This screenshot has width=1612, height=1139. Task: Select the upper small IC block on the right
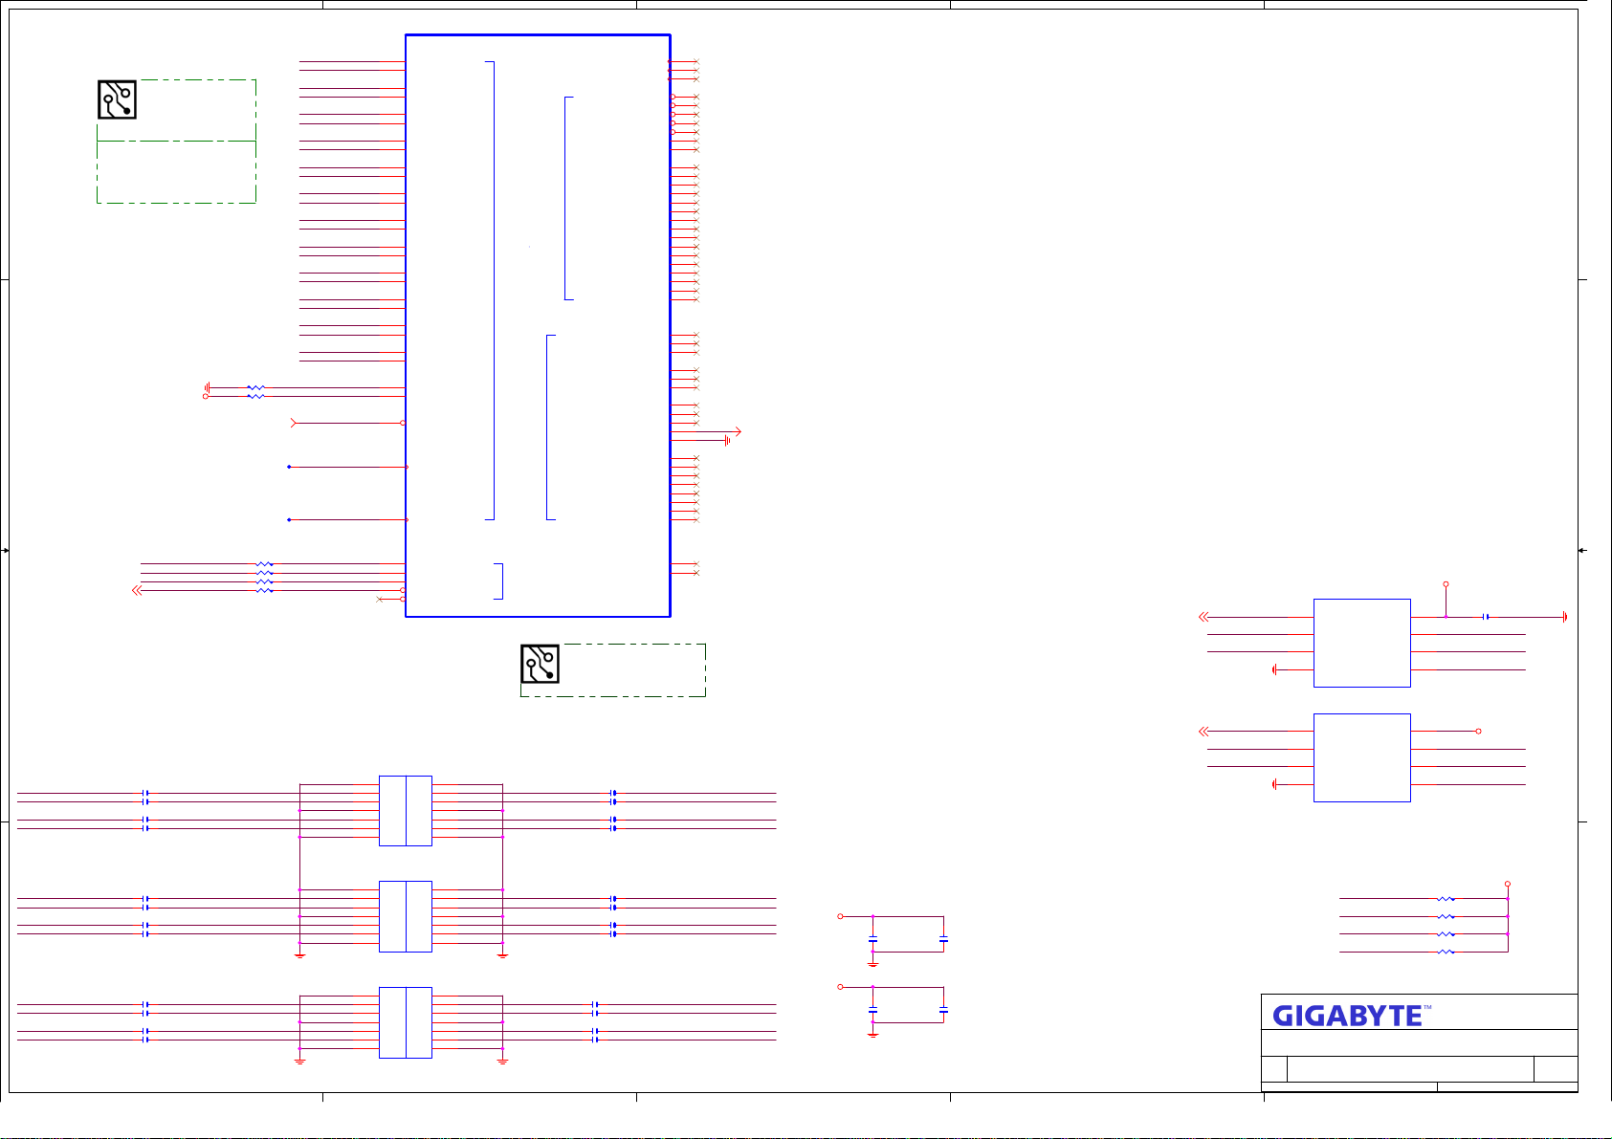tap(1361, 643)
